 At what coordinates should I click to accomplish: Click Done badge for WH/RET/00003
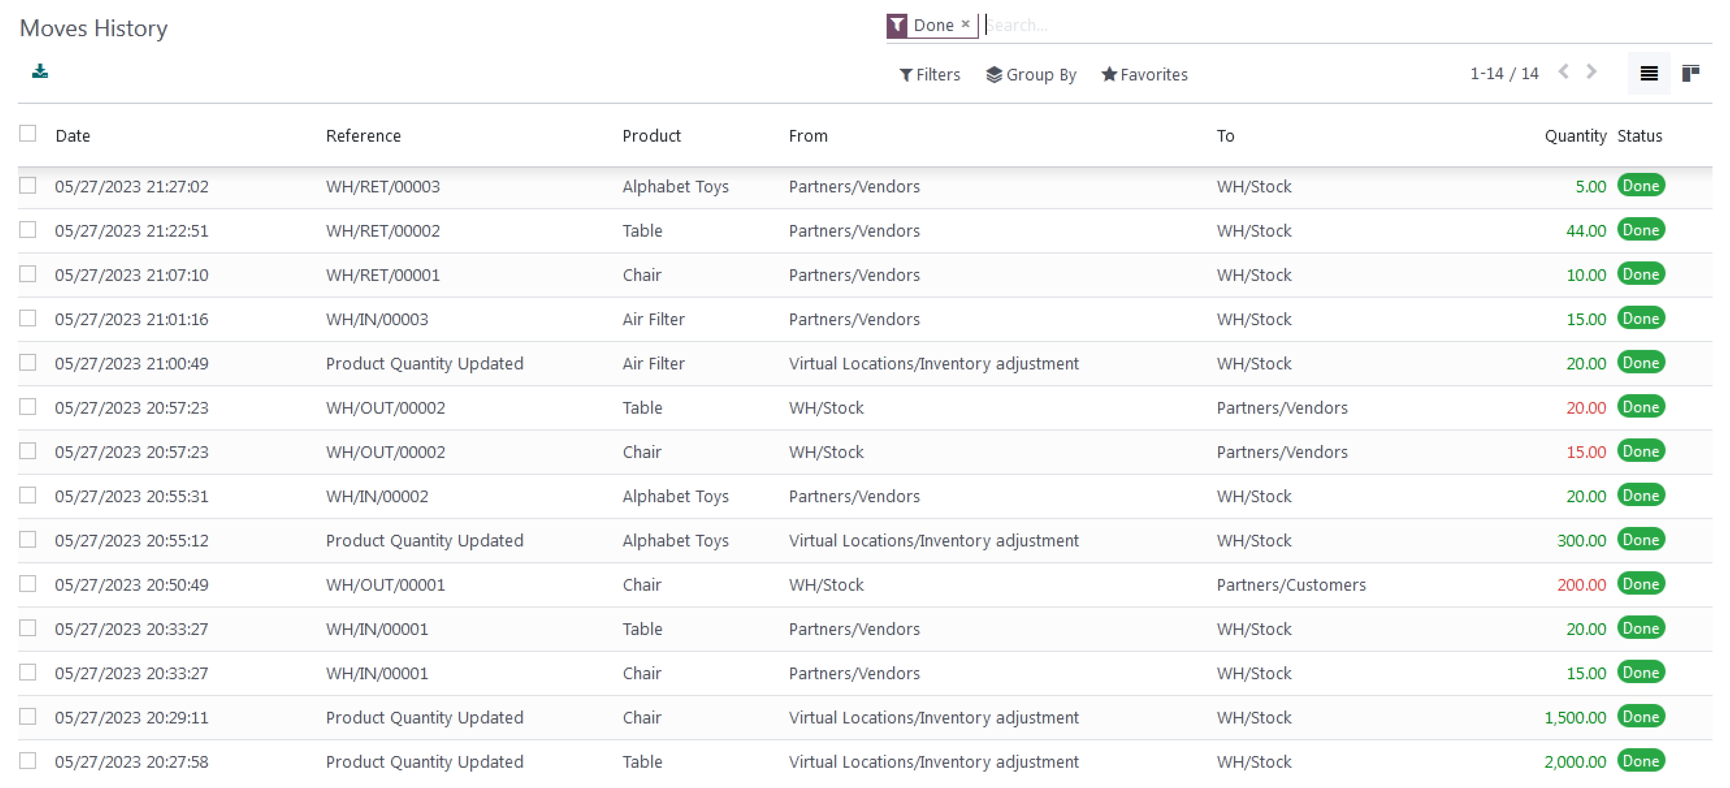pyautogui.click(x=1640, y=186)
